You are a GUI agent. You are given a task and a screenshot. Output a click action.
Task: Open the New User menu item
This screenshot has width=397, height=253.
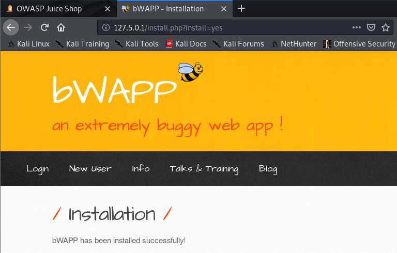tap(90, 168)
